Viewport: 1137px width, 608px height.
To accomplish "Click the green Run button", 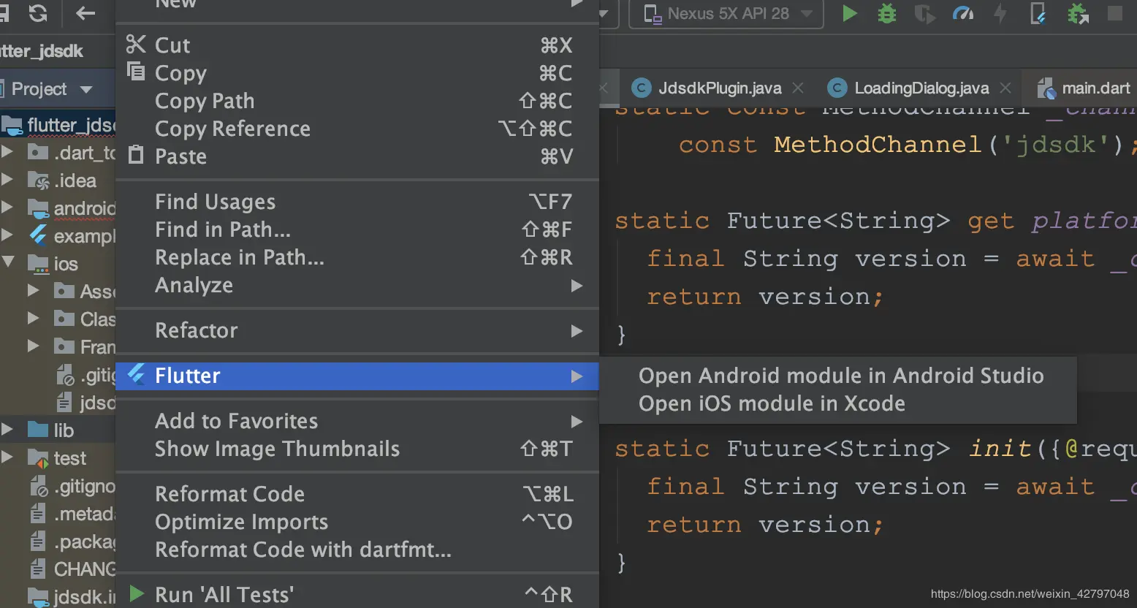I will tap(849, 14).
